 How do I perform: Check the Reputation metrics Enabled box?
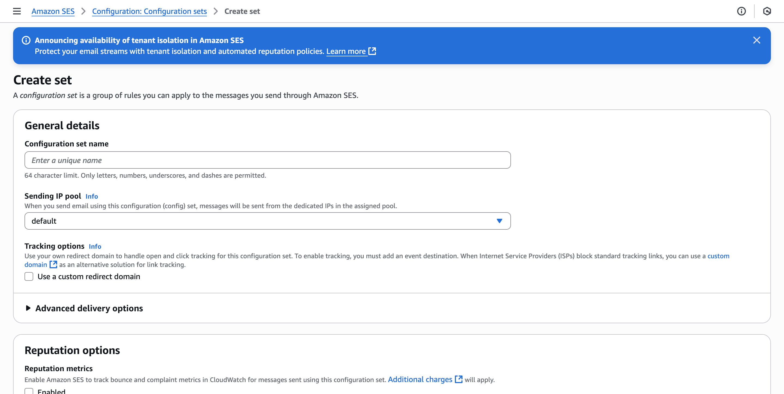click(29, 391)
